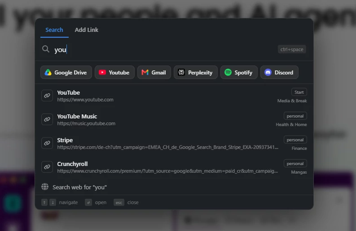Select the YouTube result title
Viewport: 356px width, 231px height.
(69, 93)
